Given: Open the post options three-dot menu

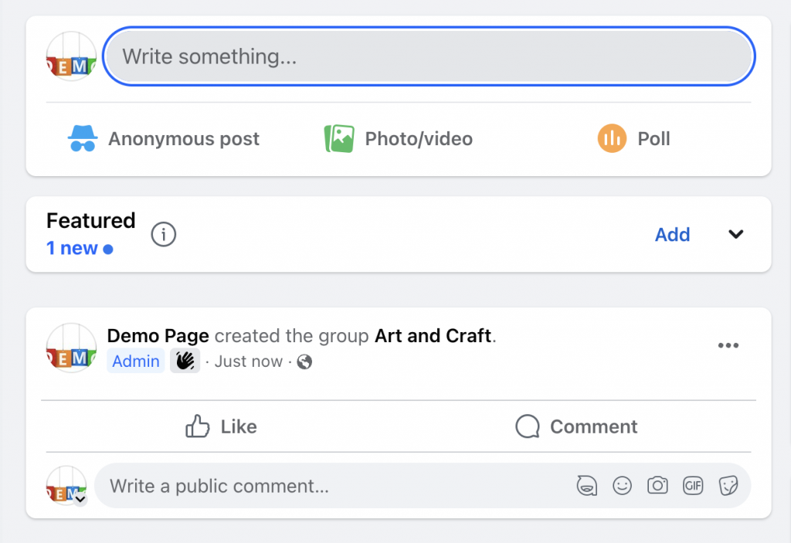Looking at the screenshot, I should tap(728, 345).
